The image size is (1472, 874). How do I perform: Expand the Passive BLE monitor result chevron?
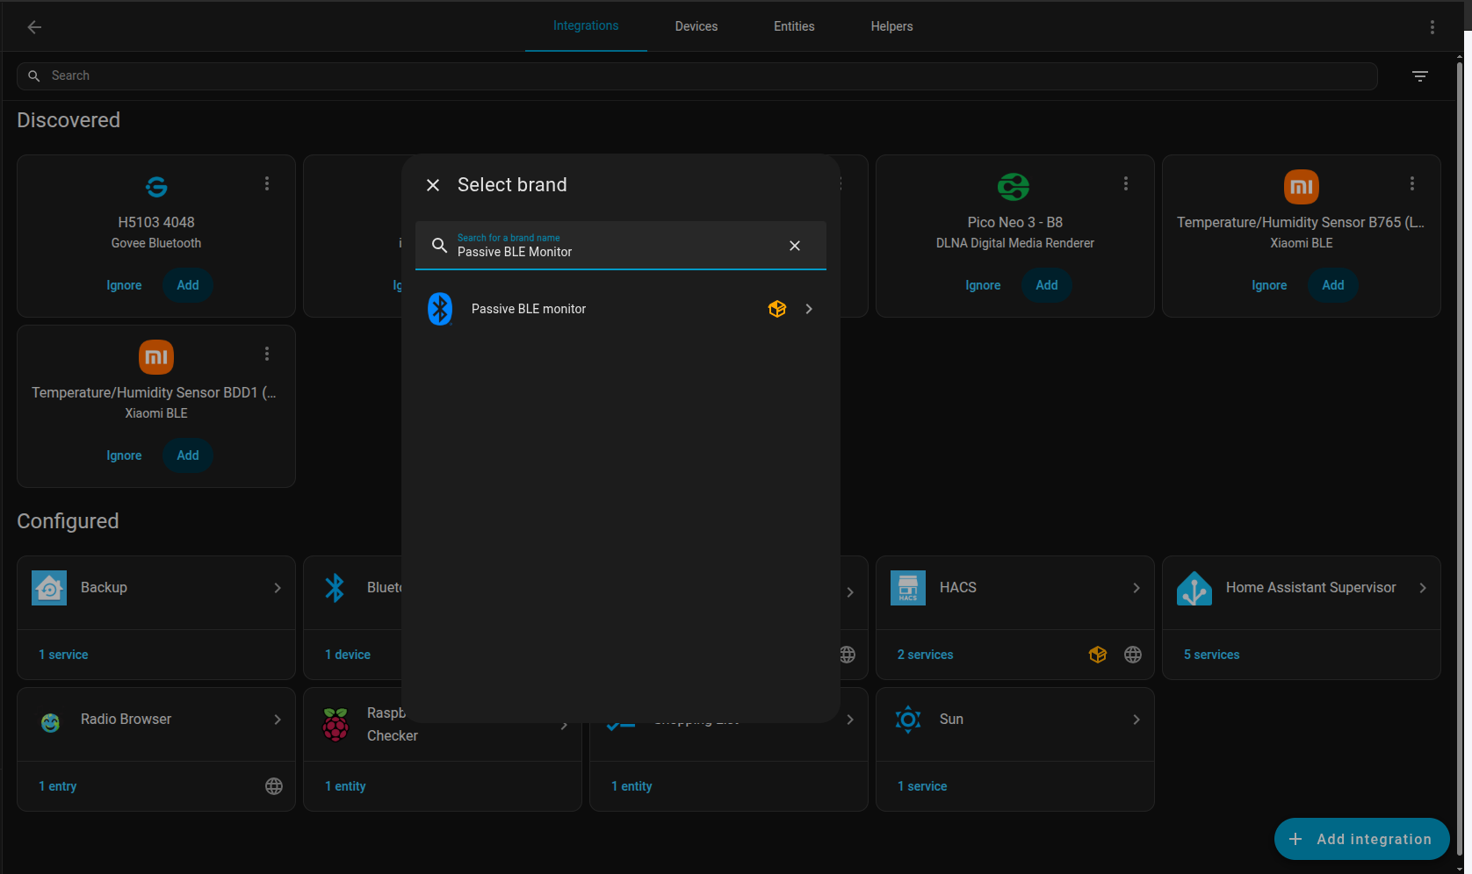(809, 309)
